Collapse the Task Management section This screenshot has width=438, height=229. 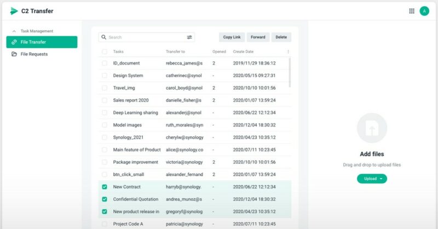pyautogui.click(x=14, y=31)
